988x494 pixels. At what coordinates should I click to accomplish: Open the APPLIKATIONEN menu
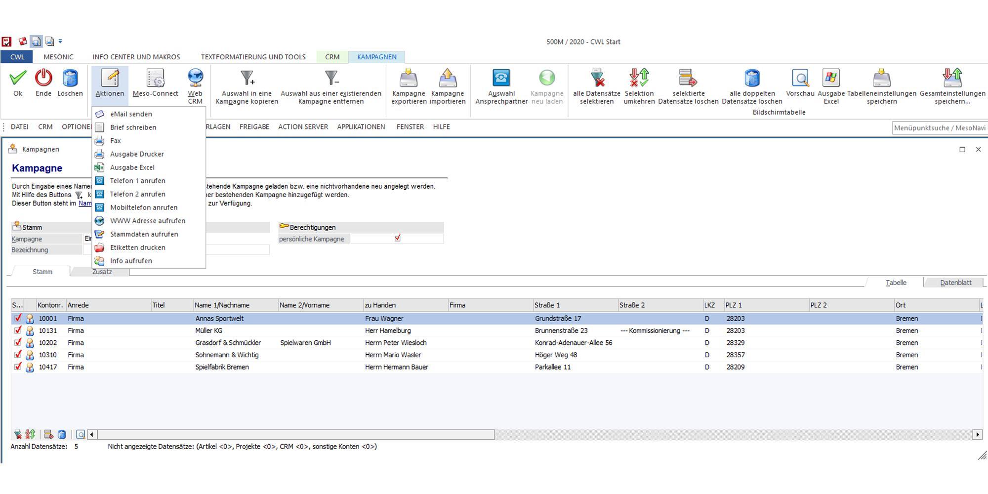coord(361,127)
